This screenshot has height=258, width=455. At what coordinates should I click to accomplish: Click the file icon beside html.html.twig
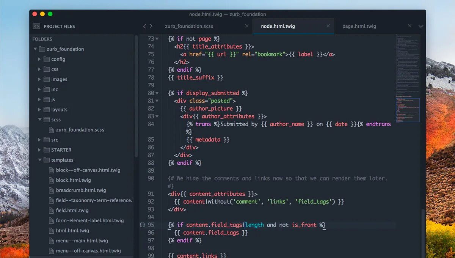pyautogui.click(x=51, y=230)
